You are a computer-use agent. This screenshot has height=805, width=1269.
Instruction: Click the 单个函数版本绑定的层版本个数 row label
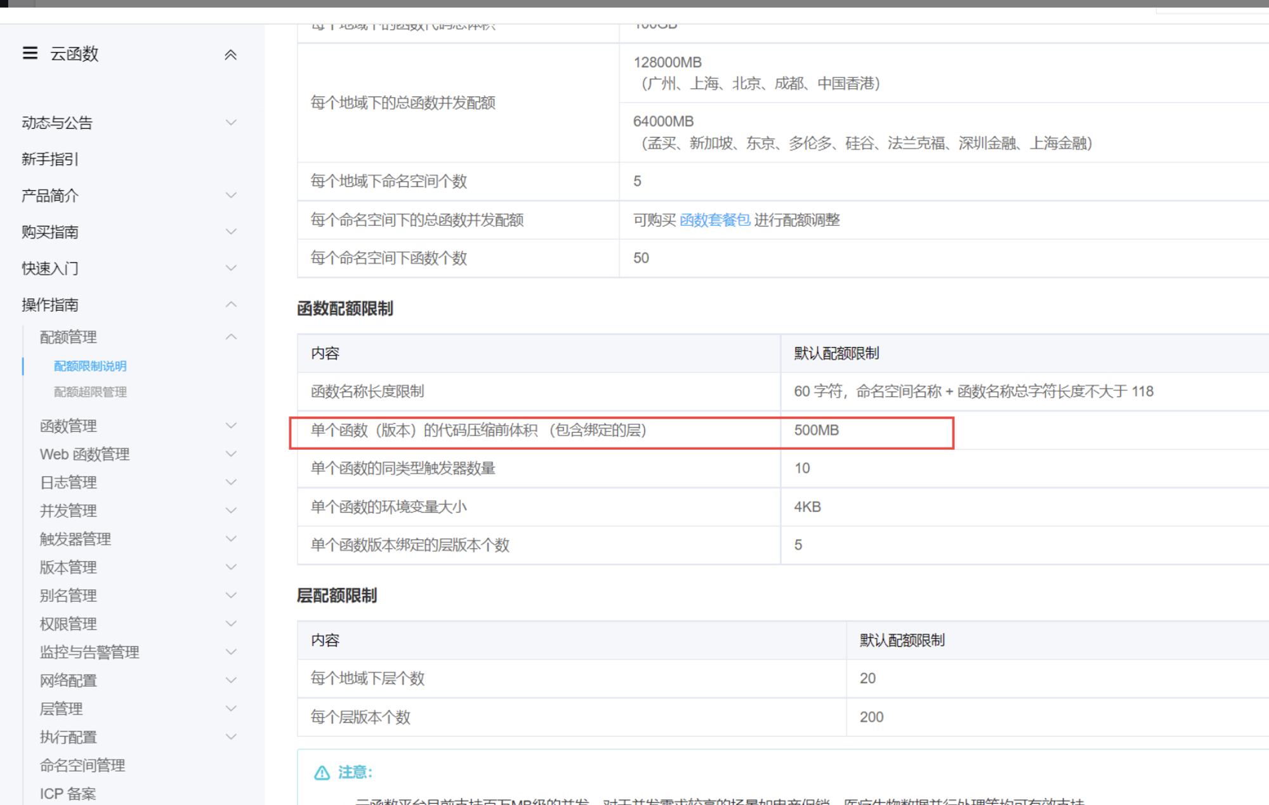click(x=410, y=545)
